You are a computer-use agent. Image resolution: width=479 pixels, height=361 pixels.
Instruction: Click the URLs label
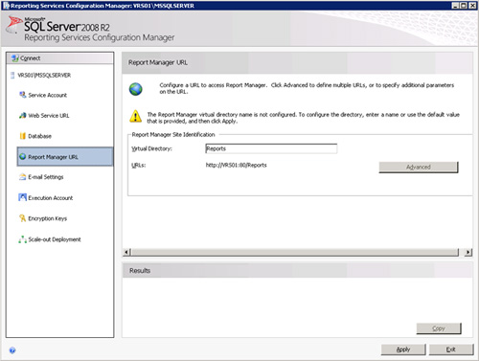(x=139, y=166)
